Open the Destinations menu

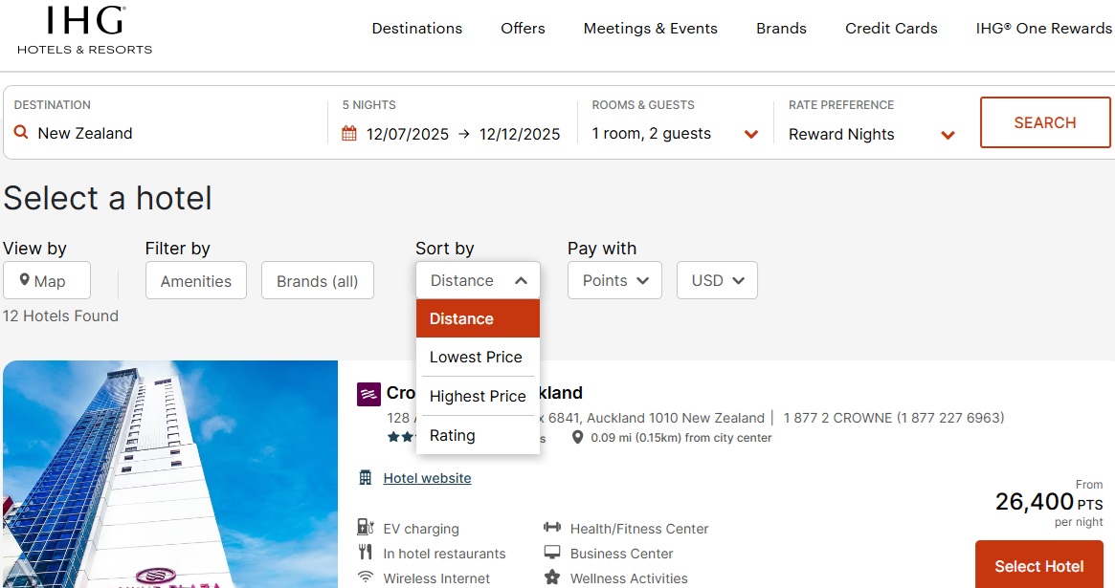point(416,29)
